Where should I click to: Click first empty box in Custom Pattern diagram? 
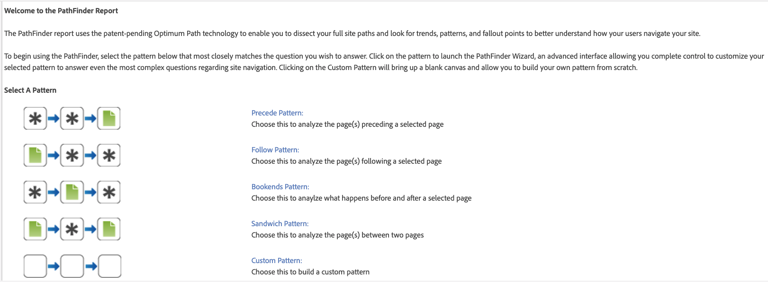(x=35, y=266)
